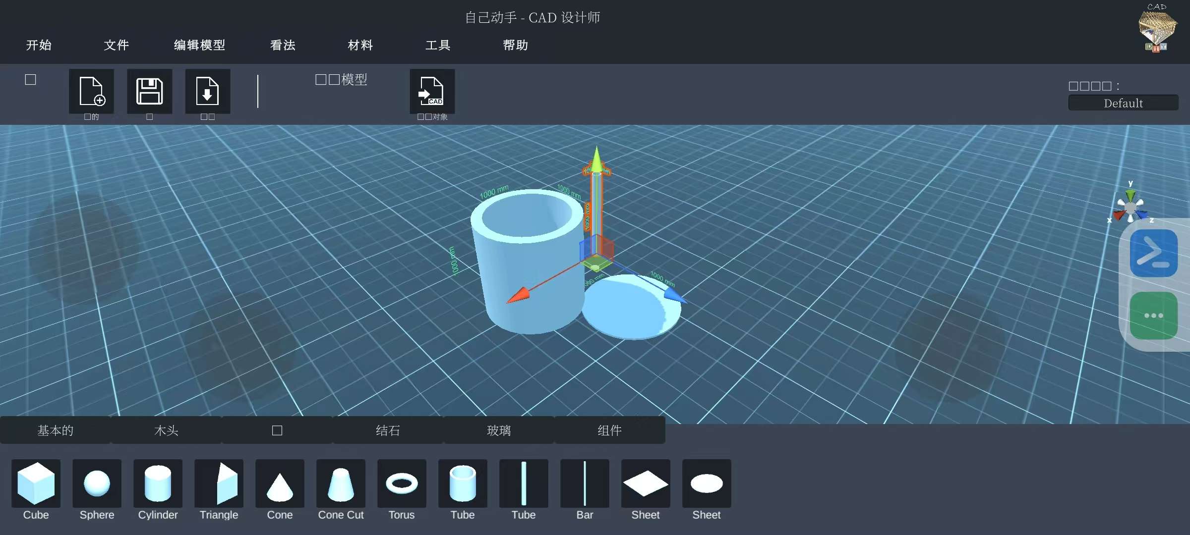Select the unlabeled square category tab
Image resolution: width=1190 pixels, height=535 pixels.
click(277, 430)
